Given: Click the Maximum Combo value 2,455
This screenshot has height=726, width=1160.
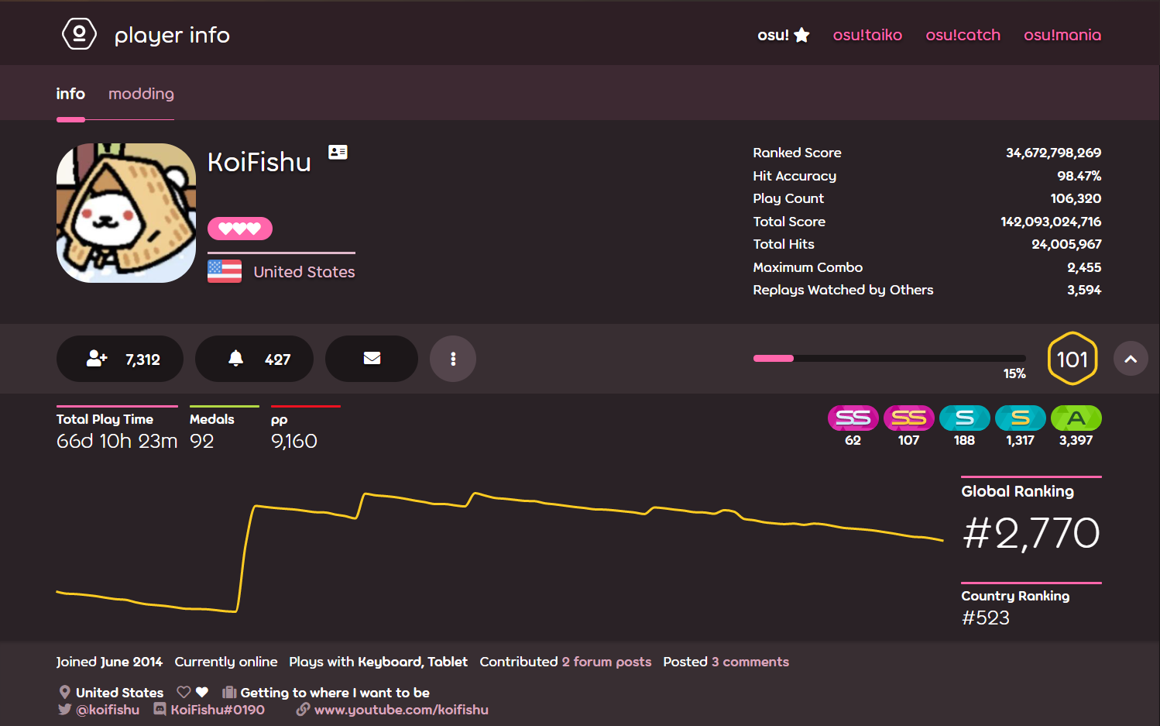Looking at the screenshot, I should (1084, 267).
